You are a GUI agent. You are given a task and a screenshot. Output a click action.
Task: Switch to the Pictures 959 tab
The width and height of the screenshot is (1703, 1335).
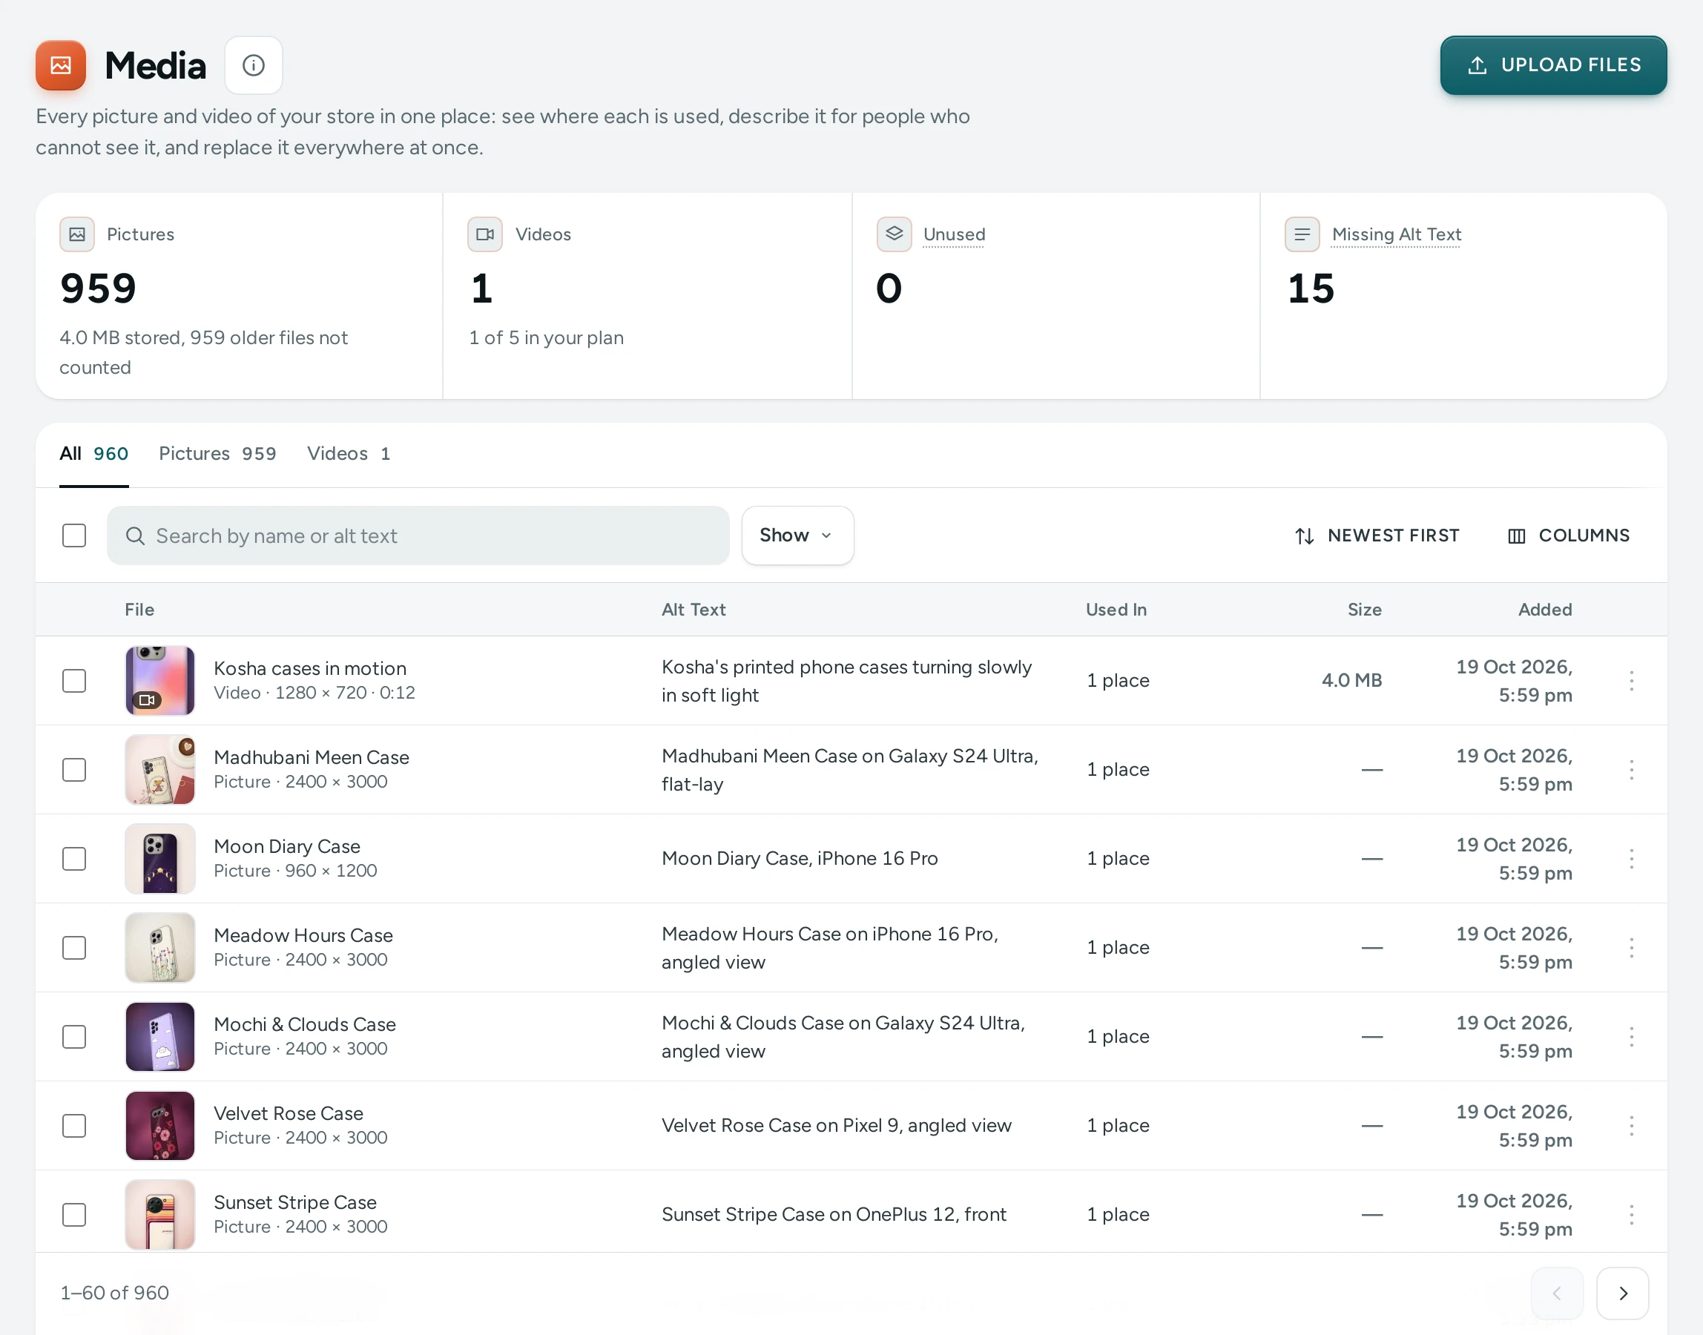[x=217, y=454]
